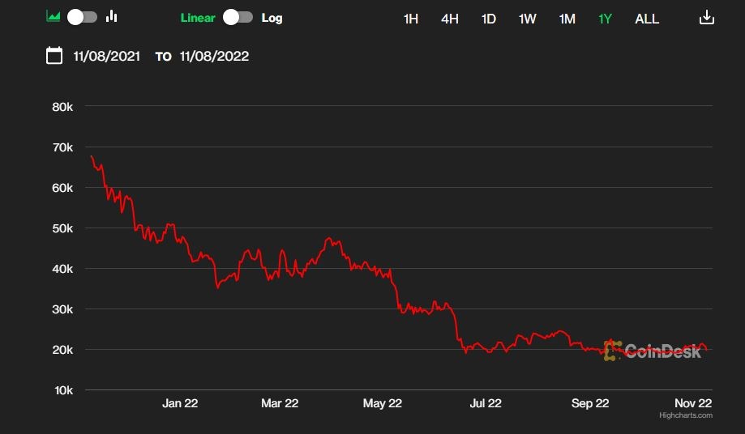This screenshot has height=434, width=745.
Task: Select the Linear scale label
Action: point(198,18)
